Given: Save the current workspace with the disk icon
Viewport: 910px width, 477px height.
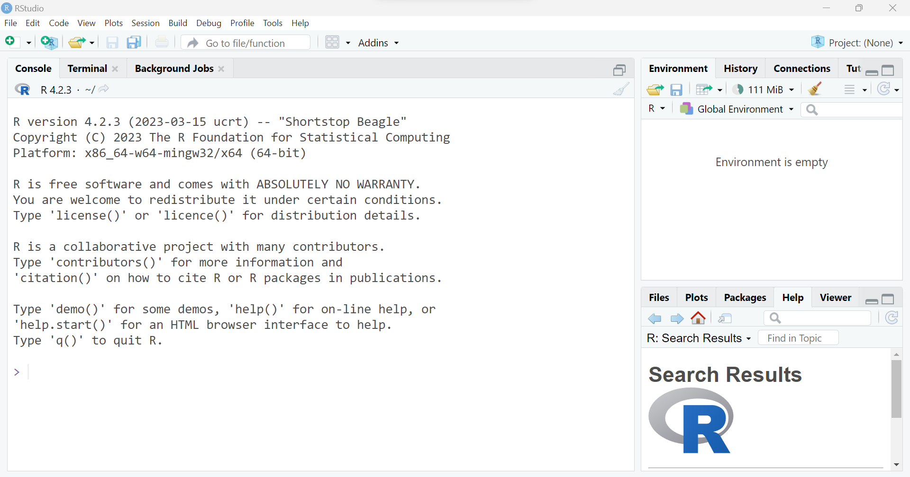Looking at the screenshot, I should pos(676,89).
